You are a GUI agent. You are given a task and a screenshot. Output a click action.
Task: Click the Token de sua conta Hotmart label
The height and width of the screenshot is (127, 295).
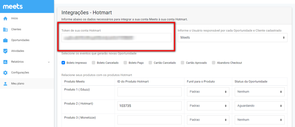coord(81,31)
